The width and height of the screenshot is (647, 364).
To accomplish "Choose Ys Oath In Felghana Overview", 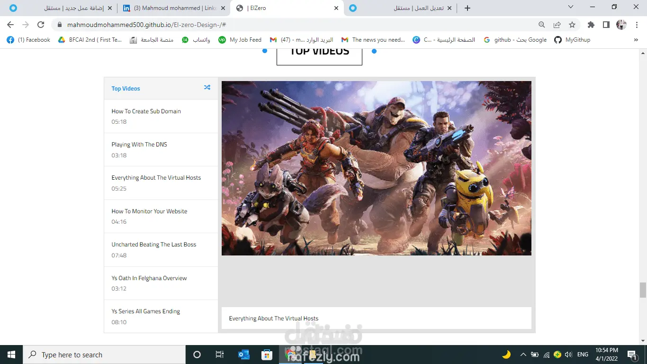I will pos(161,283).
